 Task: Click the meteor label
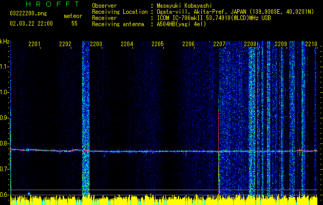click(73, 16)
